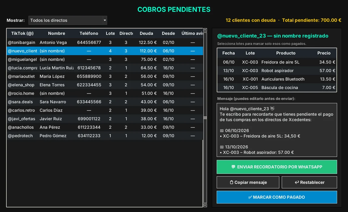Click Fecha header in lots table
The width and height of the screenshot is (348, 212).
pos(228,53)
